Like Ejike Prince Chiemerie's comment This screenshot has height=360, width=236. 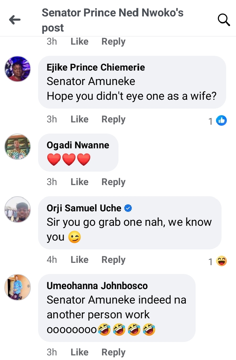pos(79,119)
